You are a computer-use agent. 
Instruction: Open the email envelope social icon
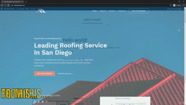[42, 101]
